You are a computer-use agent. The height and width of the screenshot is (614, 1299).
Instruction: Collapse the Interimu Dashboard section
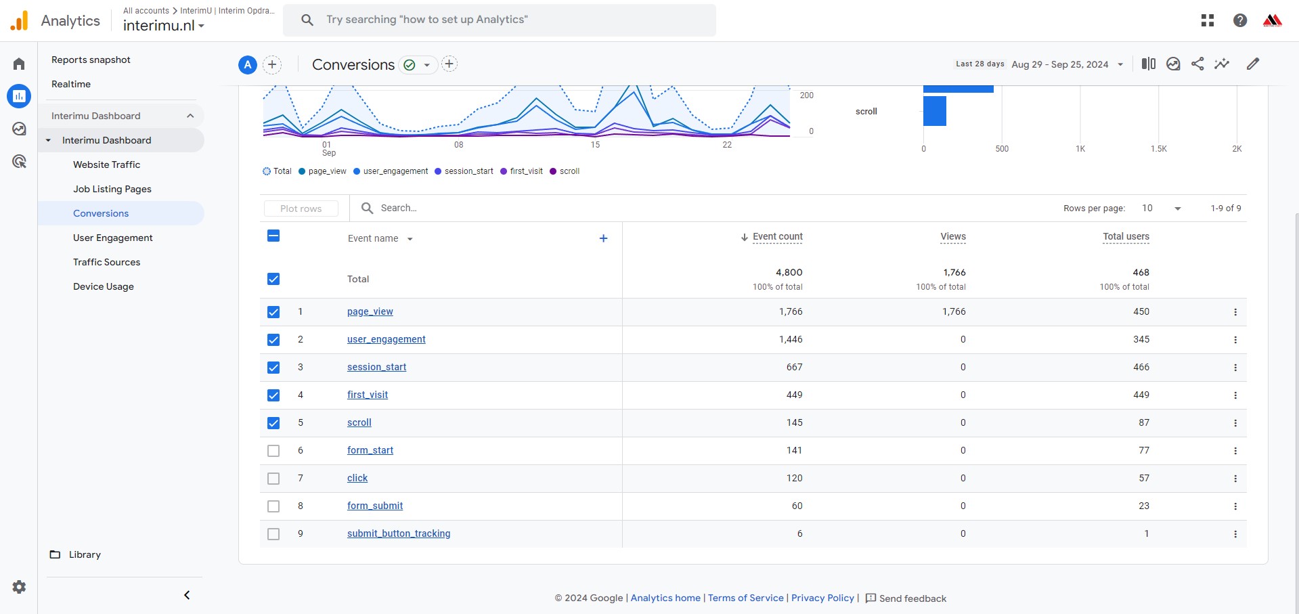pos(190,116)
